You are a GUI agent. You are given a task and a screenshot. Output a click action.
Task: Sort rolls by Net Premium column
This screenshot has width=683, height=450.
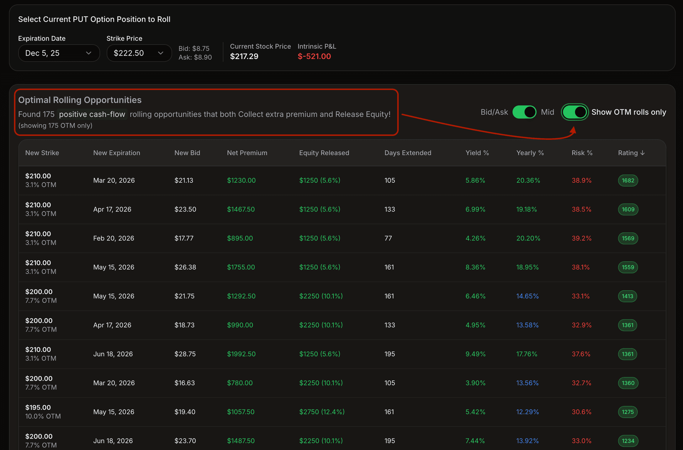(247, 153)
